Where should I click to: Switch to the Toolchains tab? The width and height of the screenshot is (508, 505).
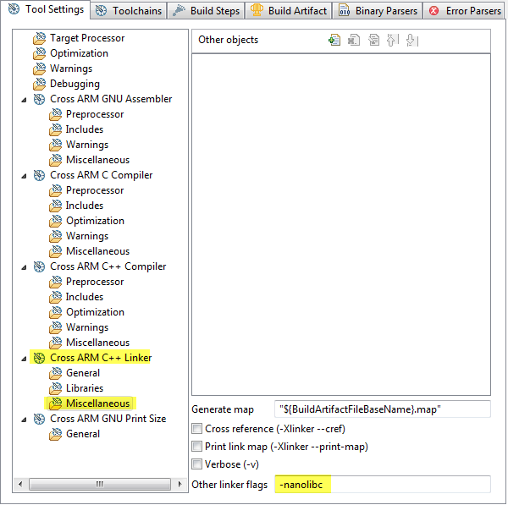point(128,11)
